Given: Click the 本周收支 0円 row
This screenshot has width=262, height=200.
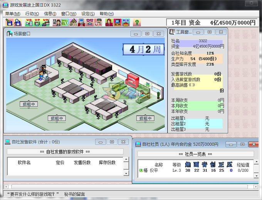Looking at the screenshot, I should point(197,100).
